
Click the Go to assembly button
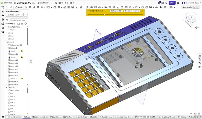[116, 11]
